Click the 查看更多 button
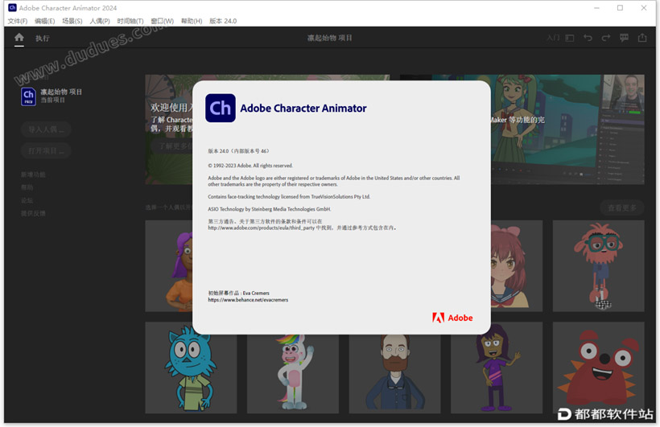The image size is (660, 427). coord(621,207)
